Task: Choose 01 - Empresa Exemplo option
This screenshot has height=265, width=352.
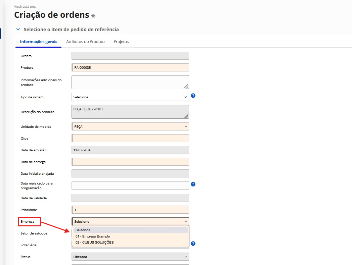Action: (93, 236)
